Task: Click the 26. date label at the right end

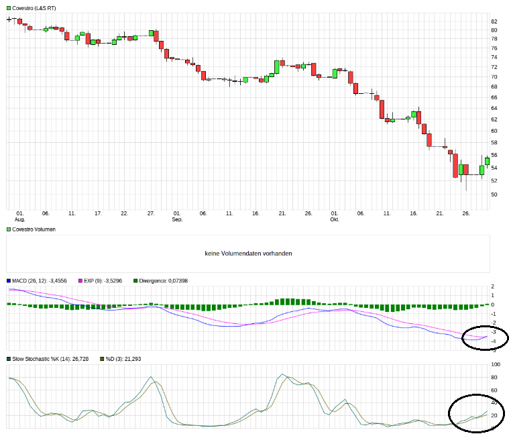Action: (466, 213)
